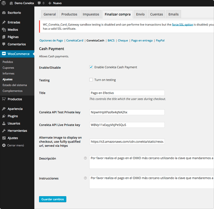Click the Cerrar menú collapse arrow icon
Screen dimensions: 214x209
coord(4,145)
